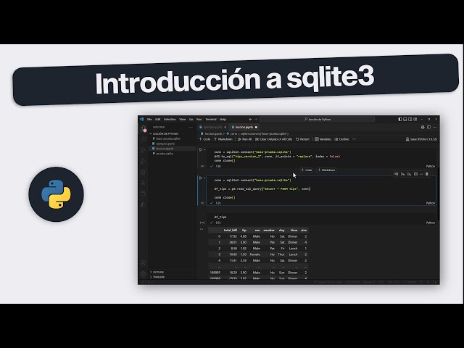The image size is (464, 348).
Task: Open prueba.sqlite in Explorer
Action: 173,154
